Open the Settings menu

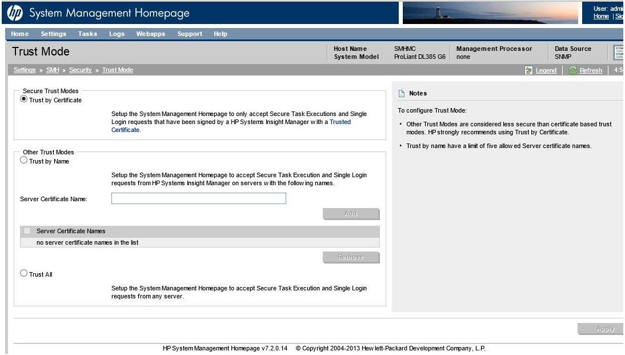(53, 34)
